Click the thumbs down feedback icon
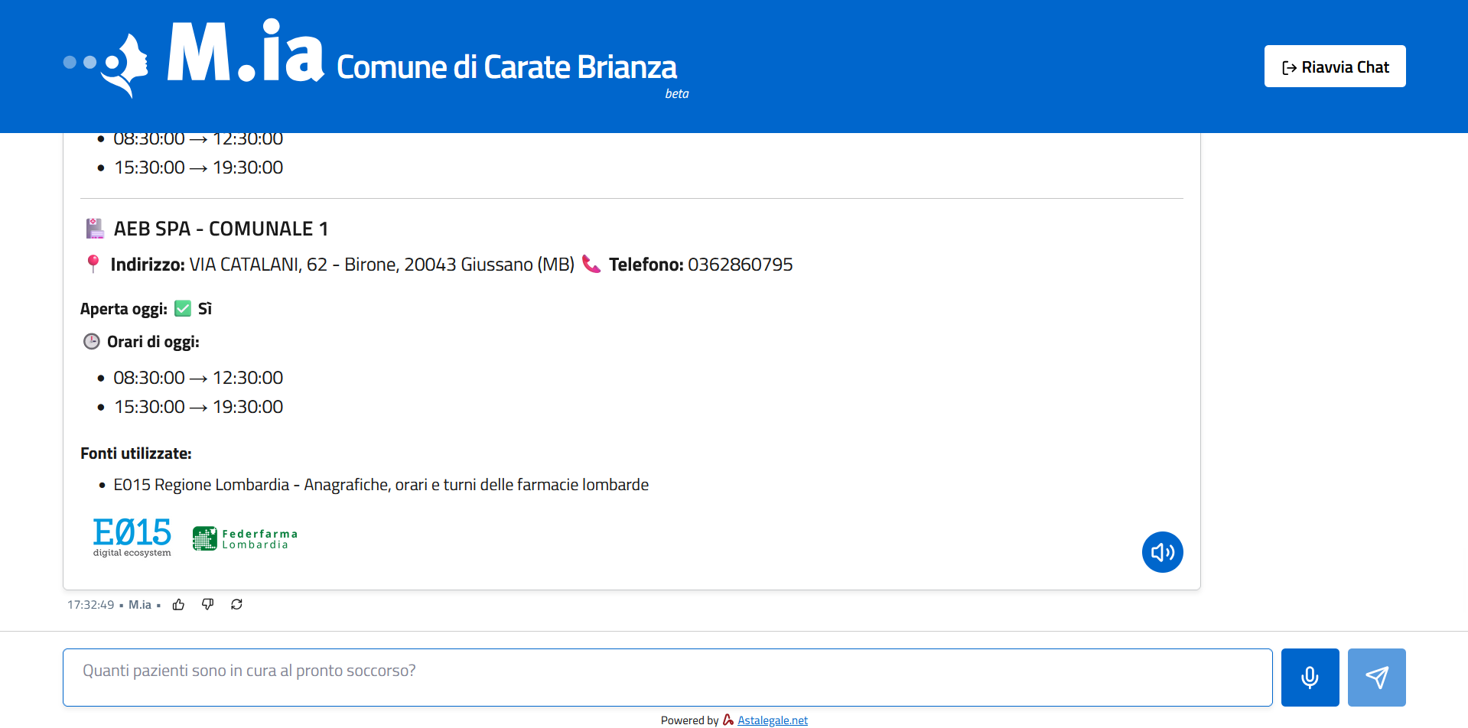The width and height of the screenshot is (1468, 728). click(207, 605)
